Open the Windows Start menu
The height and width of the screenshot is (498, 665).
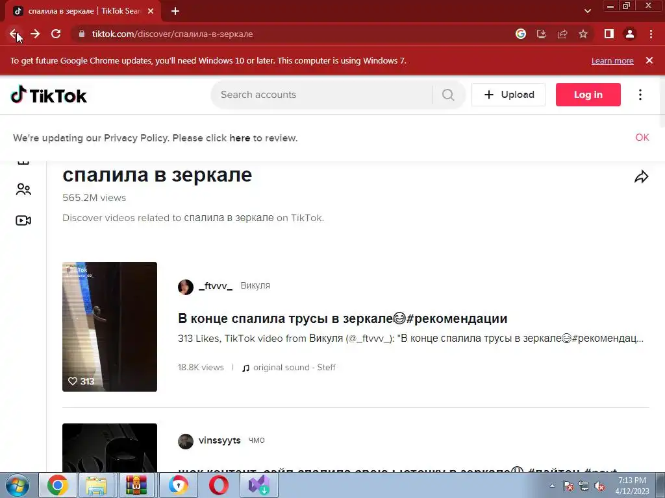pos(17,485)
